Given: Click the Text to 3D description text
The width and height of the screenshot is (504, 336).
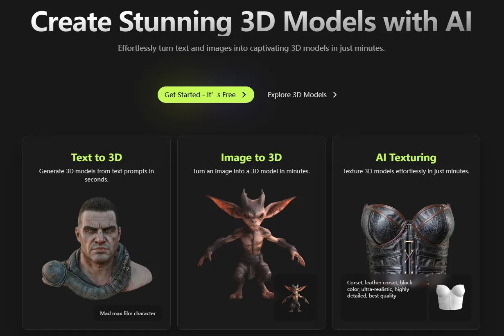Looking at the screenshot, I should [x=97, y=175].
